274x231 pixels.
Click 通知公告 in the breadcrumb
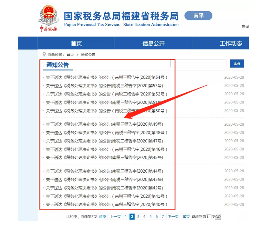click(x=88, y=55)
